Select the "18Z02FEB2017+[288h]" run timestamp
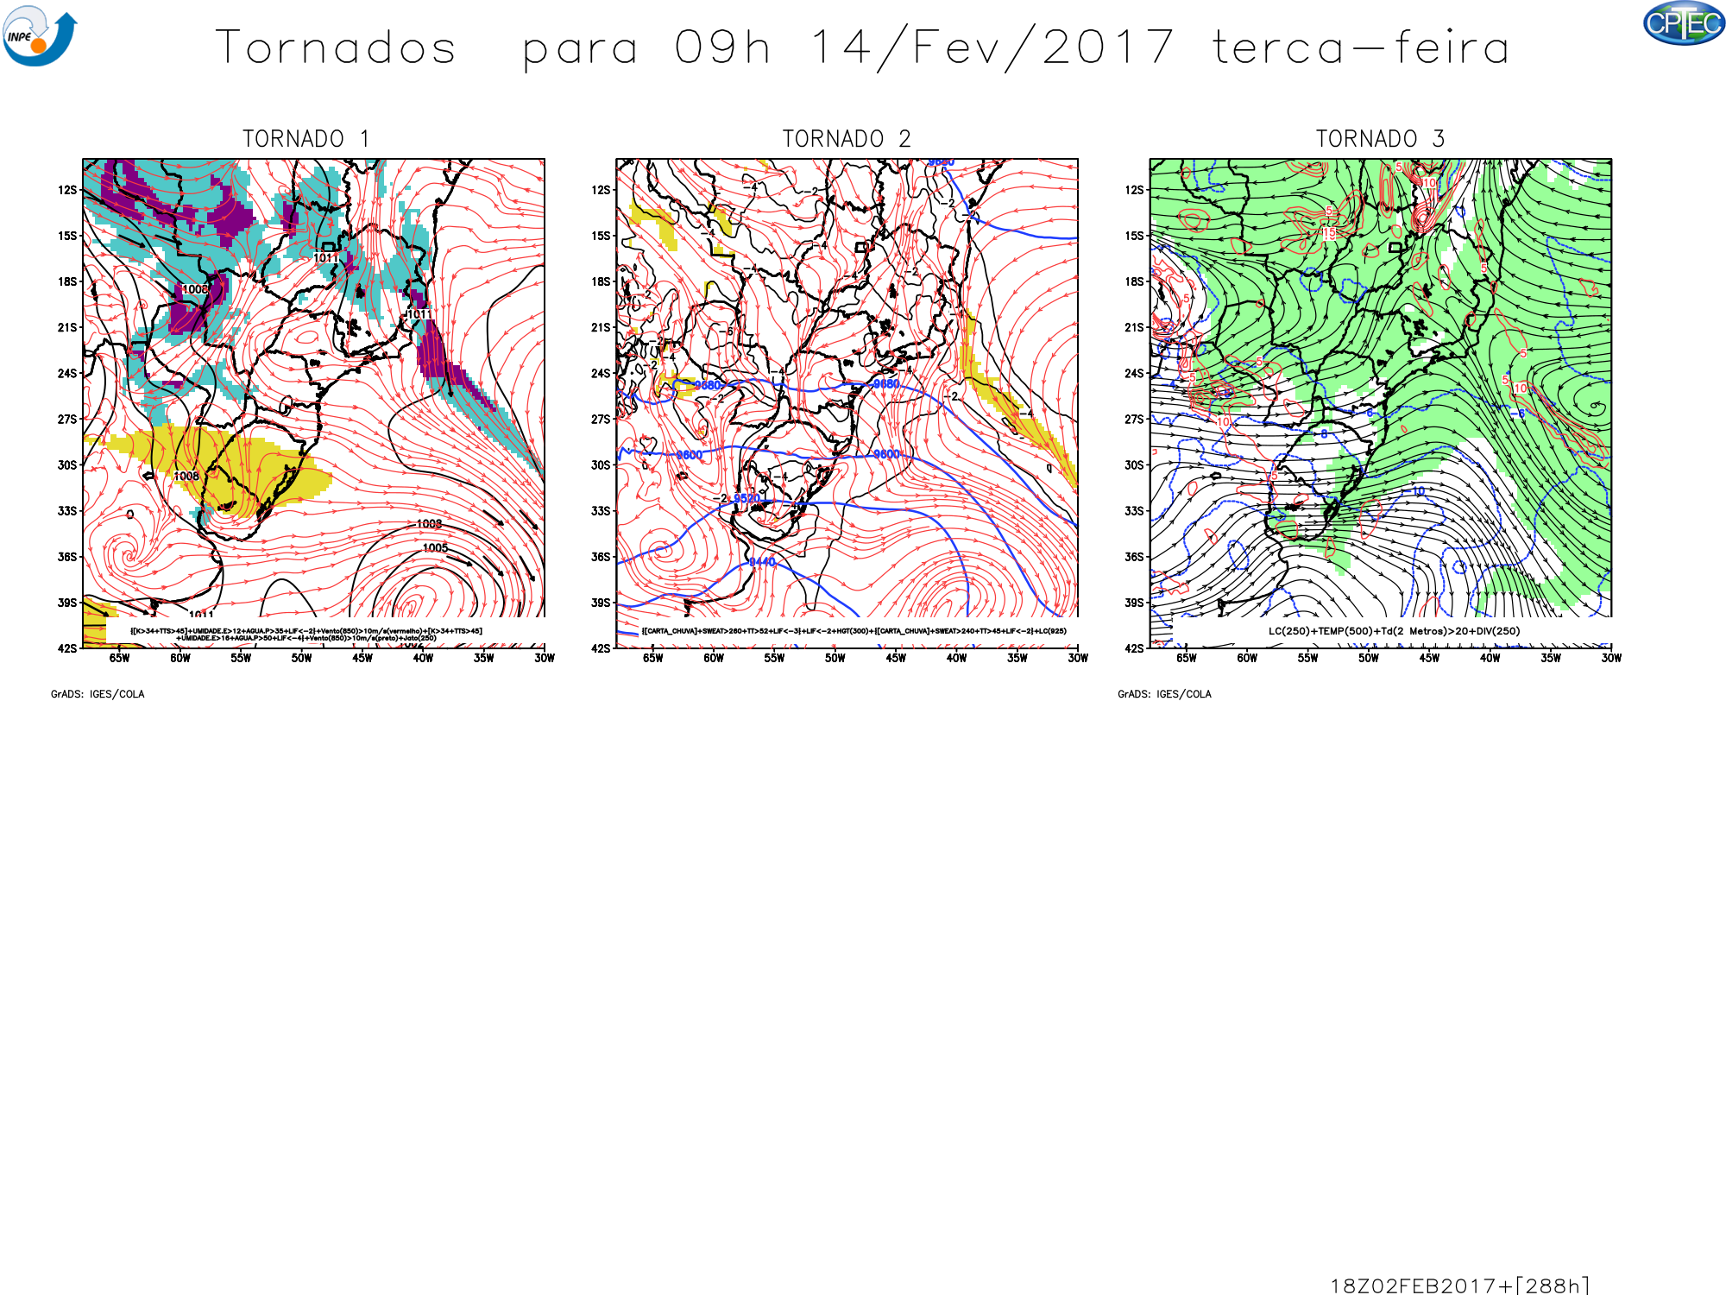The height and width of the screenshot is (1295, 1726). click(x=1460, y=1286)
